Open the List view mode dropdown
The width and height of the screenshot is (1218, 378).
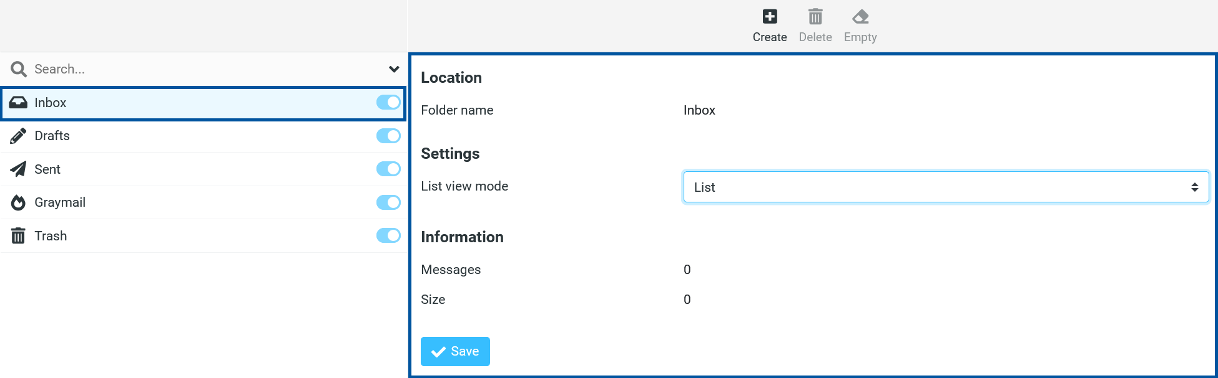tap(946, 187)
